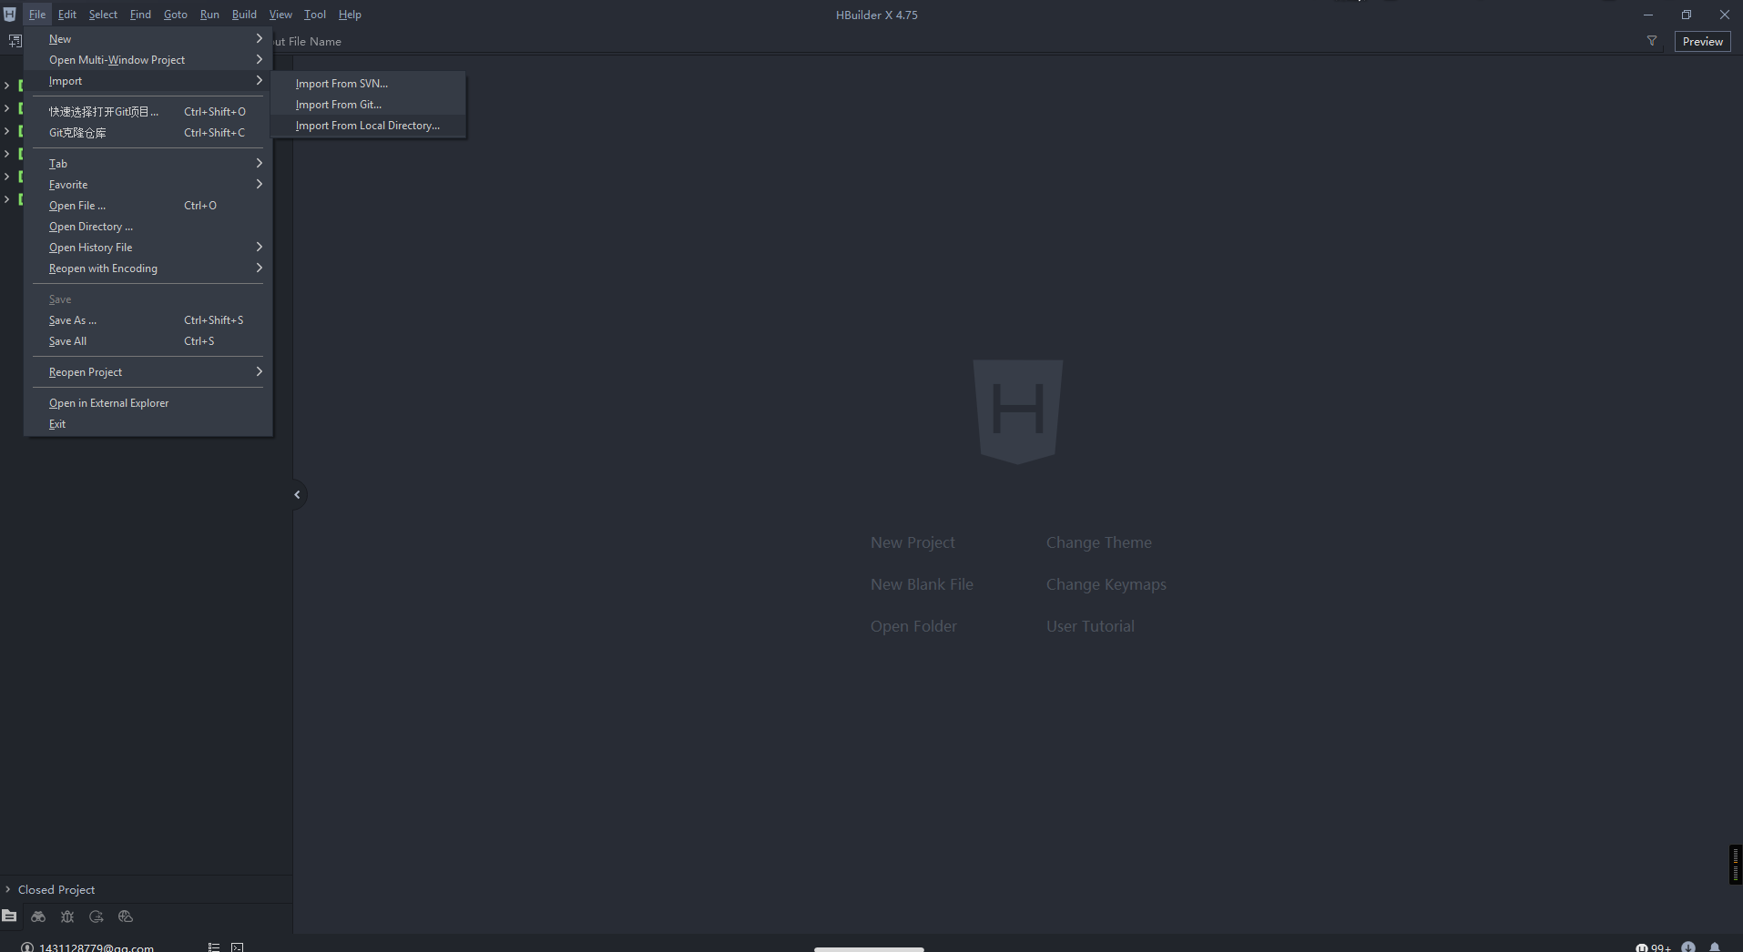Choose Open Directory ... entry
This screenshot has width=1743, height=952.
pyautogui.click(x=148, y=226)
